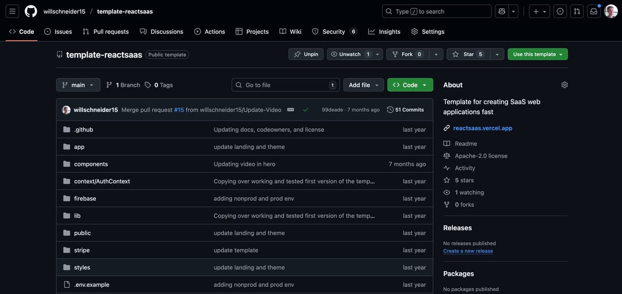This screenshot has width=622, height=294.
Task: Edit repository details with the About gear
Action: [564, 85]
